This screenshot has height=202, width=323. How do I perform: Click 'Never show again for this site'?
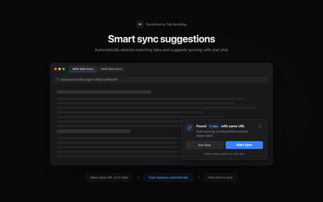[224, 154]
